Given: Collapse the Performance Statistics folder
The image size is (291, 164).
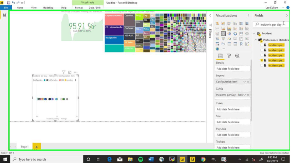Looking at the screenshot, I should [256, 40].
